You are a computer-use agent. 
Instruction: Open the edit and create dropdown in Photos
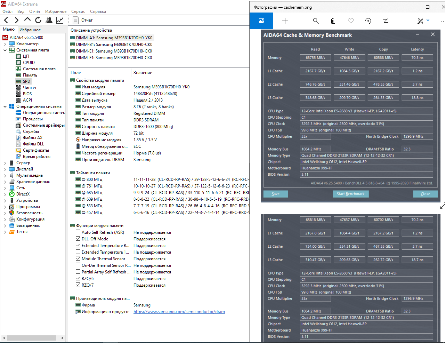point(423,21)
